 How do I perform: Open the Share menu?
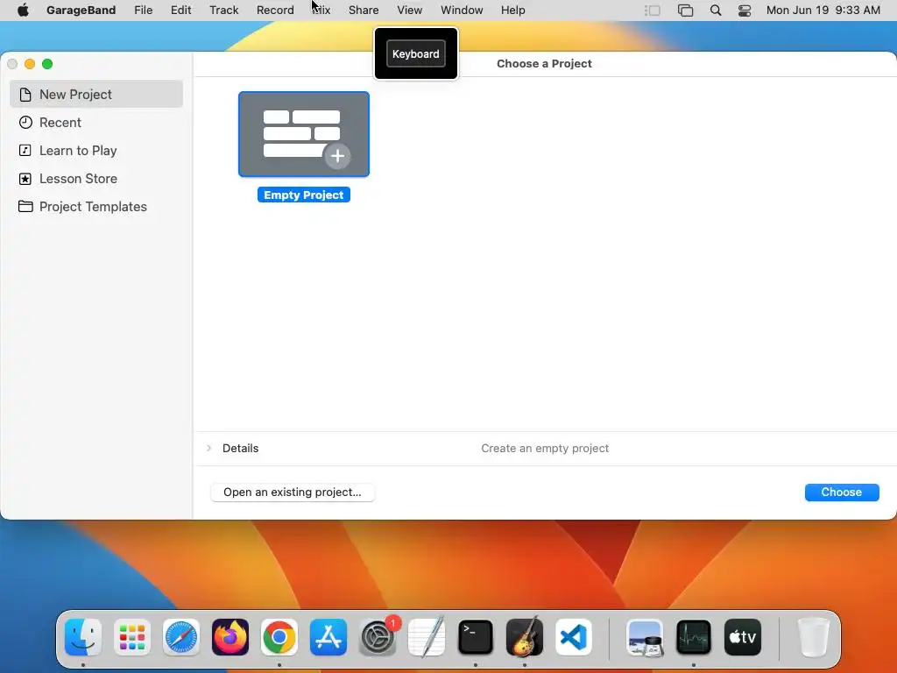[364, 11]
